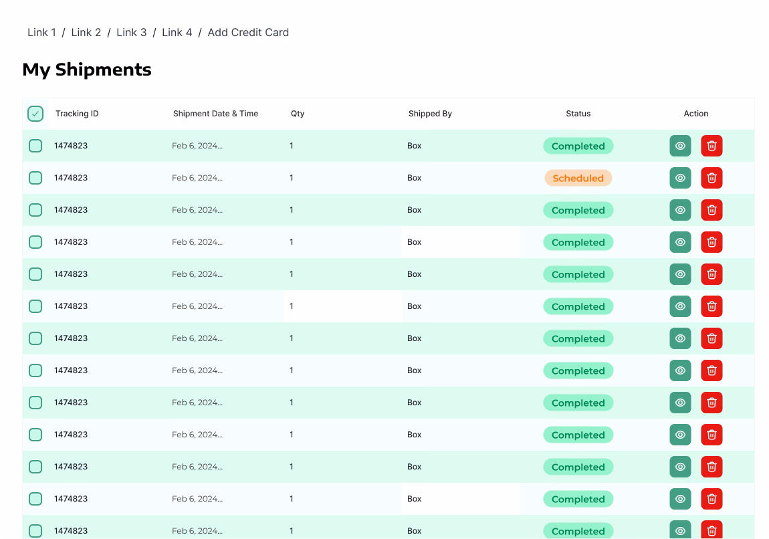Click trash icon in fifth shipment row
The width and height of the screenshot is (769, 539).
(x=711, y=274)
